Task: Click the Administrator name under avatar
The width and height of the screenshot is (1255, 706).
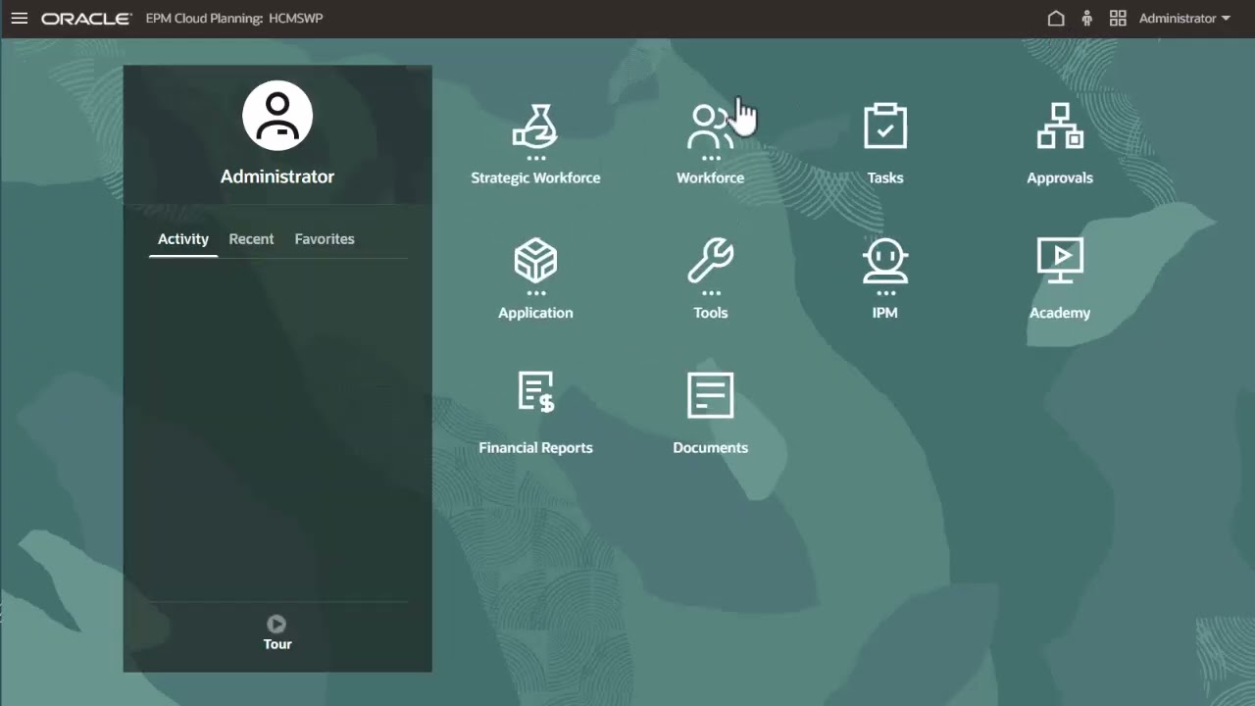Action: point(277,176)
